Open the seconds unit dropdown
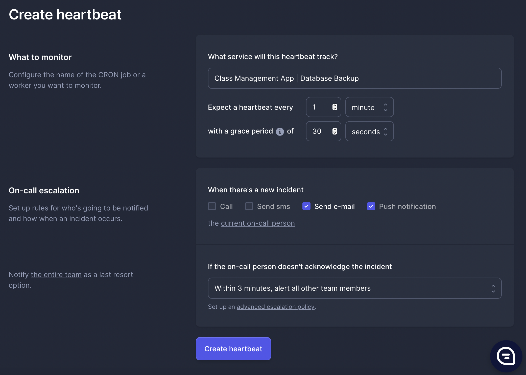Image resolution: width=526 pixels, height=375 pixels. pyautogui.click(x=369, y=131)
